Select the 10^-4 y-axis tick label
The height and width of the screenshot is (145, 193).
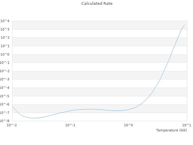(5, 88)
